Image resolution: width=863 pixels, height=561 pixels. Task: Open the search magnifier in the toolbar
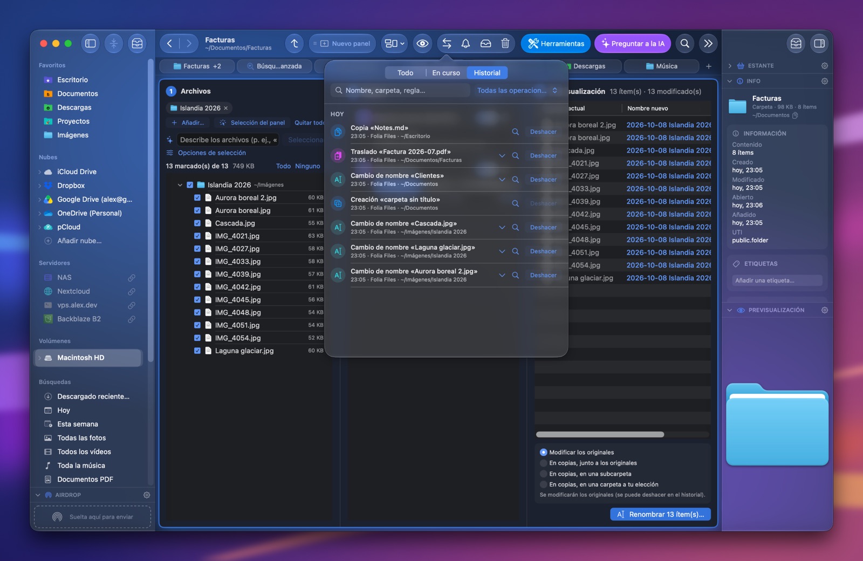684,43
